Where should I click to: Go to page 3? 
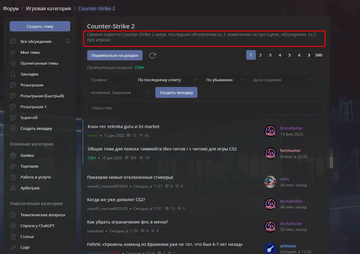pyautogui.click(x=270, y=55)
